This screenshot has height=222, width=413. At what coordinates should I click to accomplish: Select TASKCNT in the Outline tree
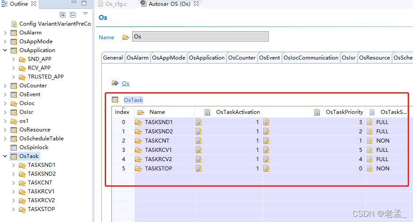(x=40, y=183)
